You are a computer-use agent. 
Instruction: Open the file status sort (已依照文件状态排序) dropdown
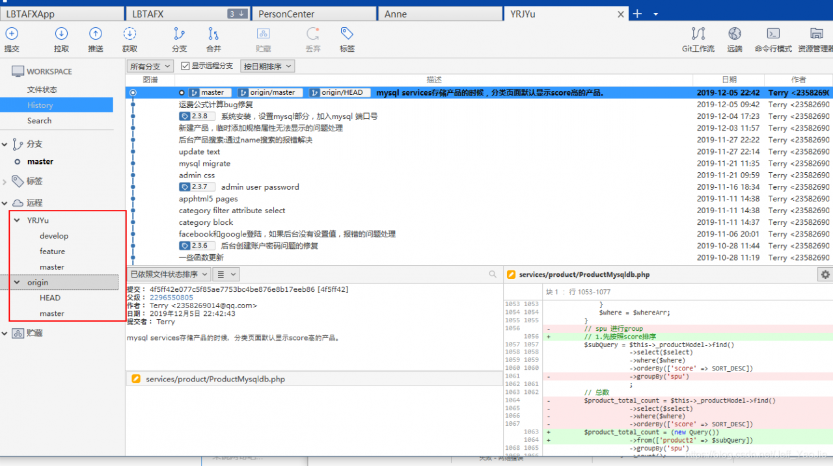pyautogui.click(x=169, y=275)
